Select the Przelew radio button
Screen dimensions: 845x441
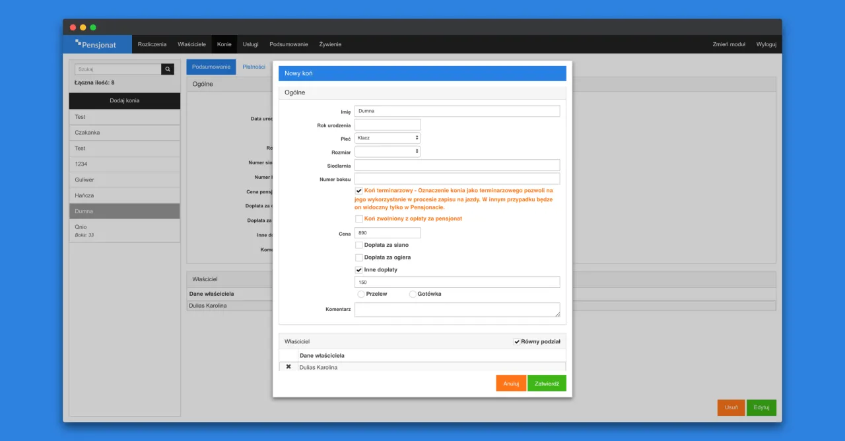(x=361, y=294)
